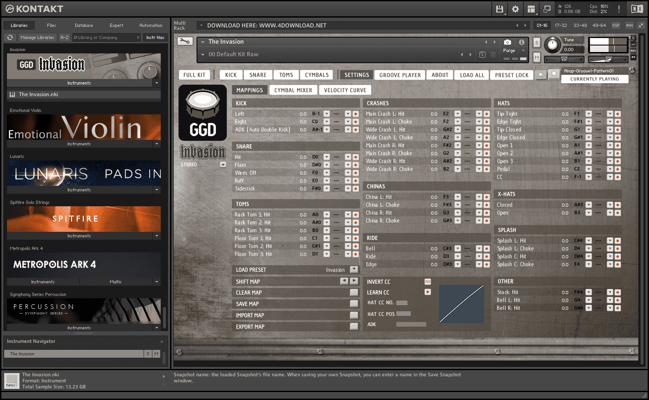The height and width of the screenshot is (400, 649).
Task: Switch to the Database tab
Action: (84, 26)
